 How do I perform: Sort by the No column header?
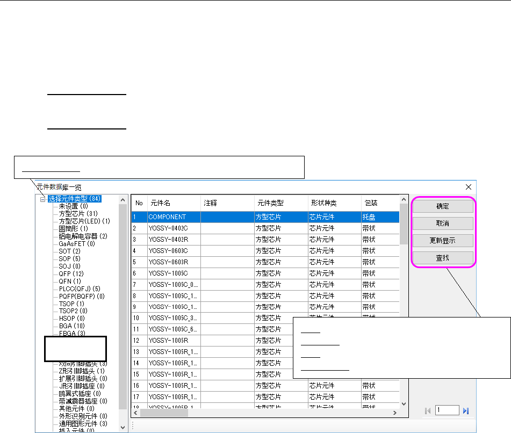coord(140,203)
